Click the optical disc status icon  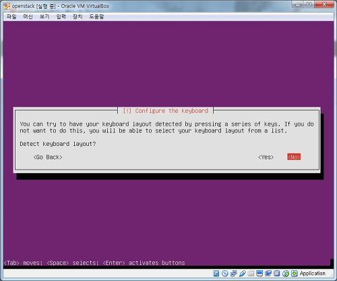coord(225,274)
